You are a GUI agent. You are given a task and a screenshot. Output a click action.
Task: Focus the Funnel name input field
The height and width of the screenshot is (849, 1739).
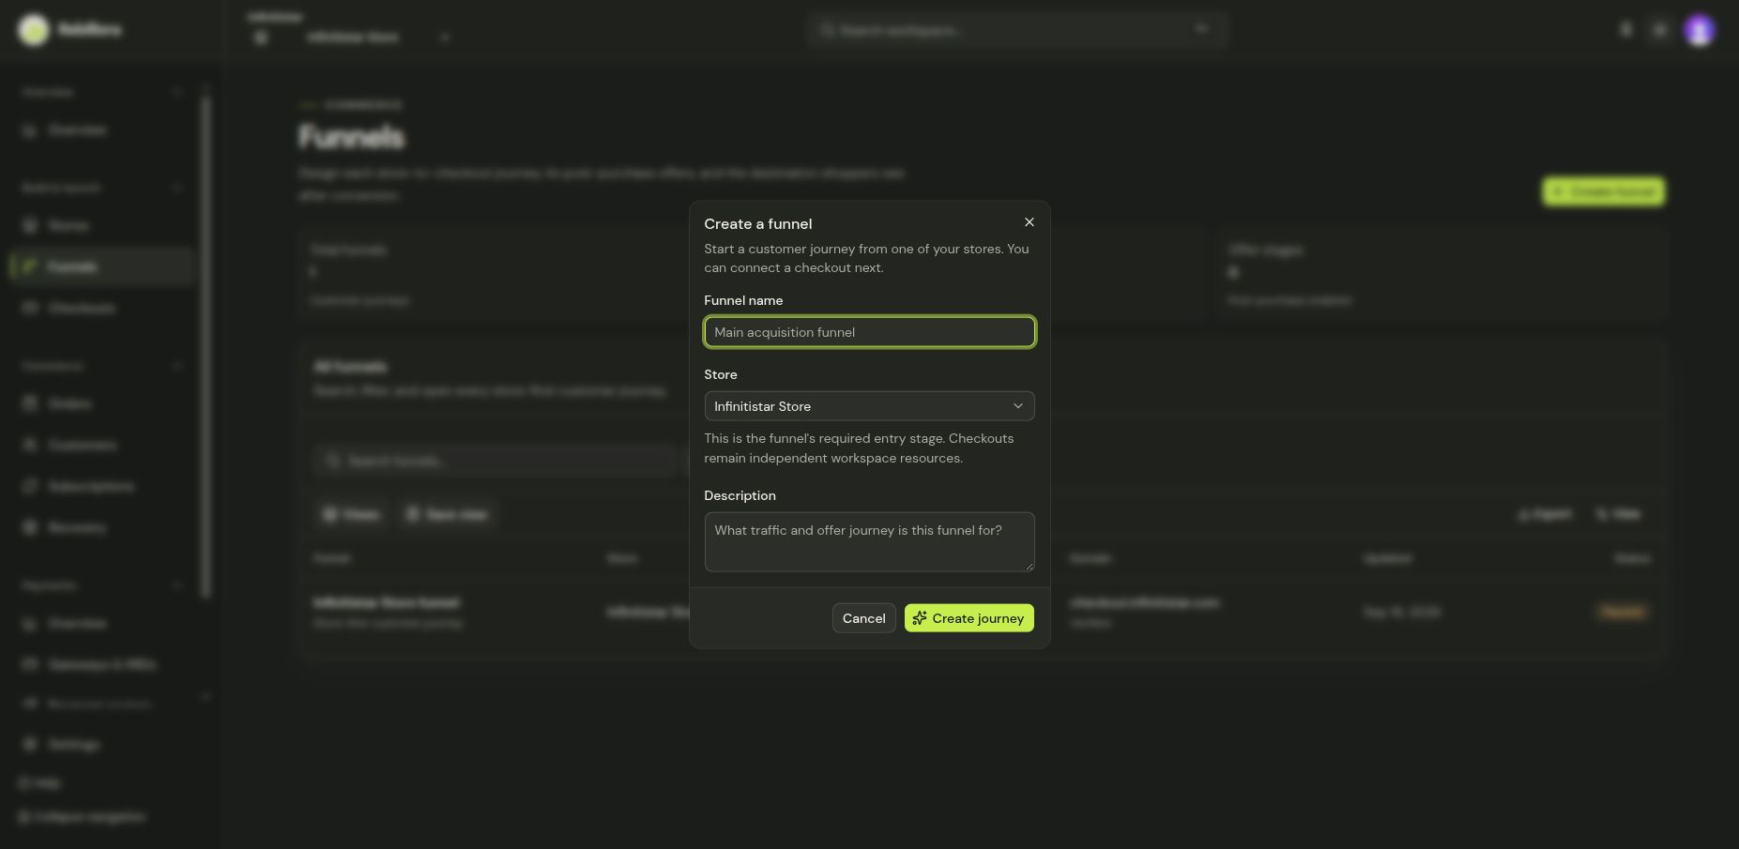pos(869,332)
